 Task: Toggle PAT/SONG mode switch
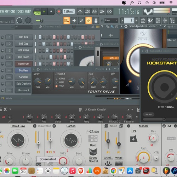point(37,12)
